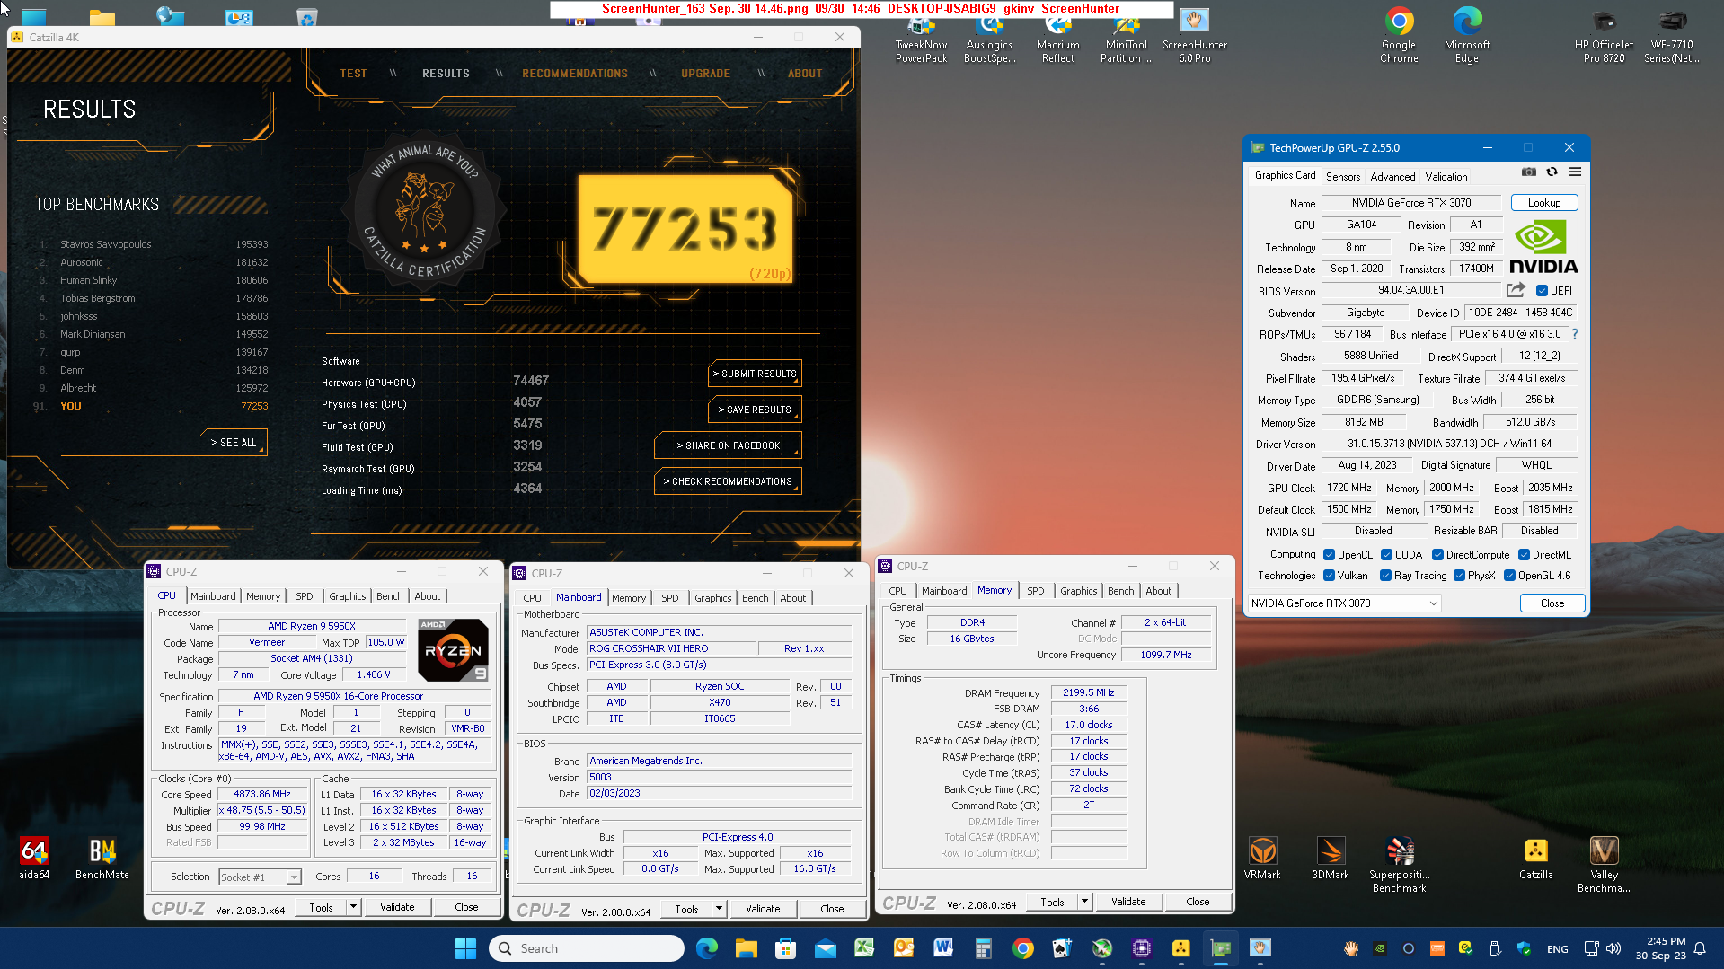Open the BenchMate desktop icon
The width and height of the screenshot is (1724, 969).
[102, 858]
